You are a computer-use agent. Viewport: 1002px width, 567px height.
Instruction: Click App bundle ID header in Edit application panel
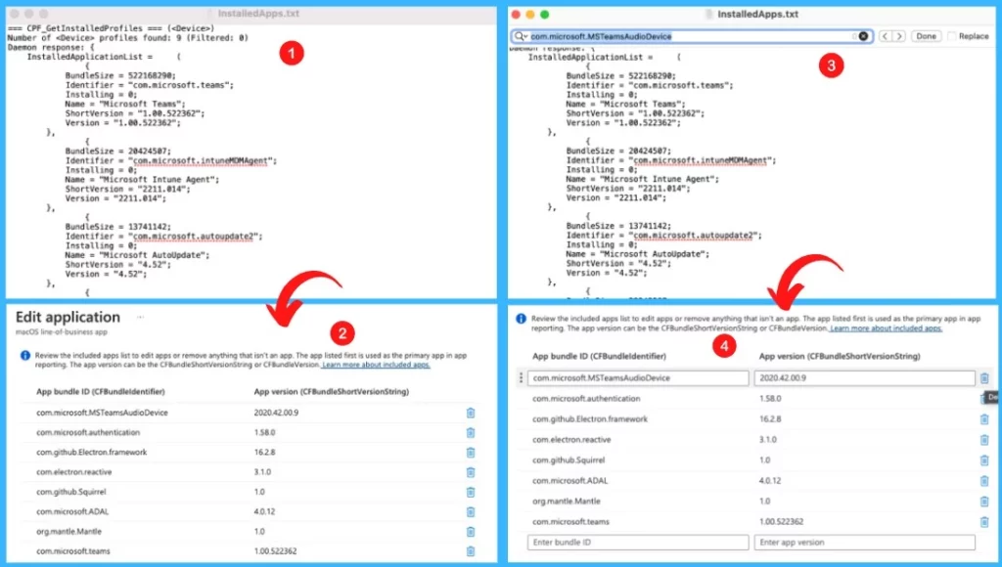click(101, 391)
